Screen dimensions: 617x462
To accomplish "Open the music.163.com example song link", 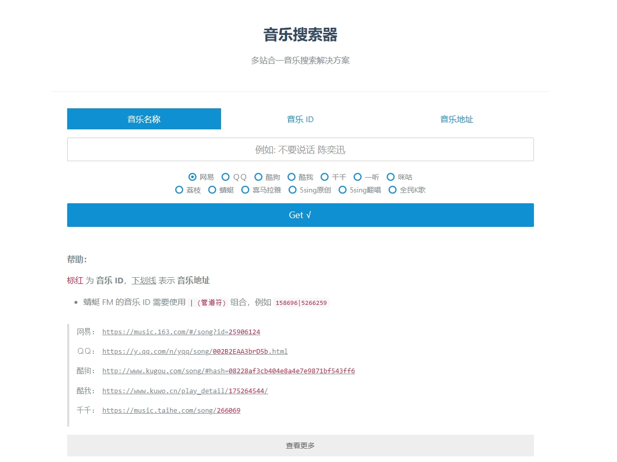I will 181,332.
